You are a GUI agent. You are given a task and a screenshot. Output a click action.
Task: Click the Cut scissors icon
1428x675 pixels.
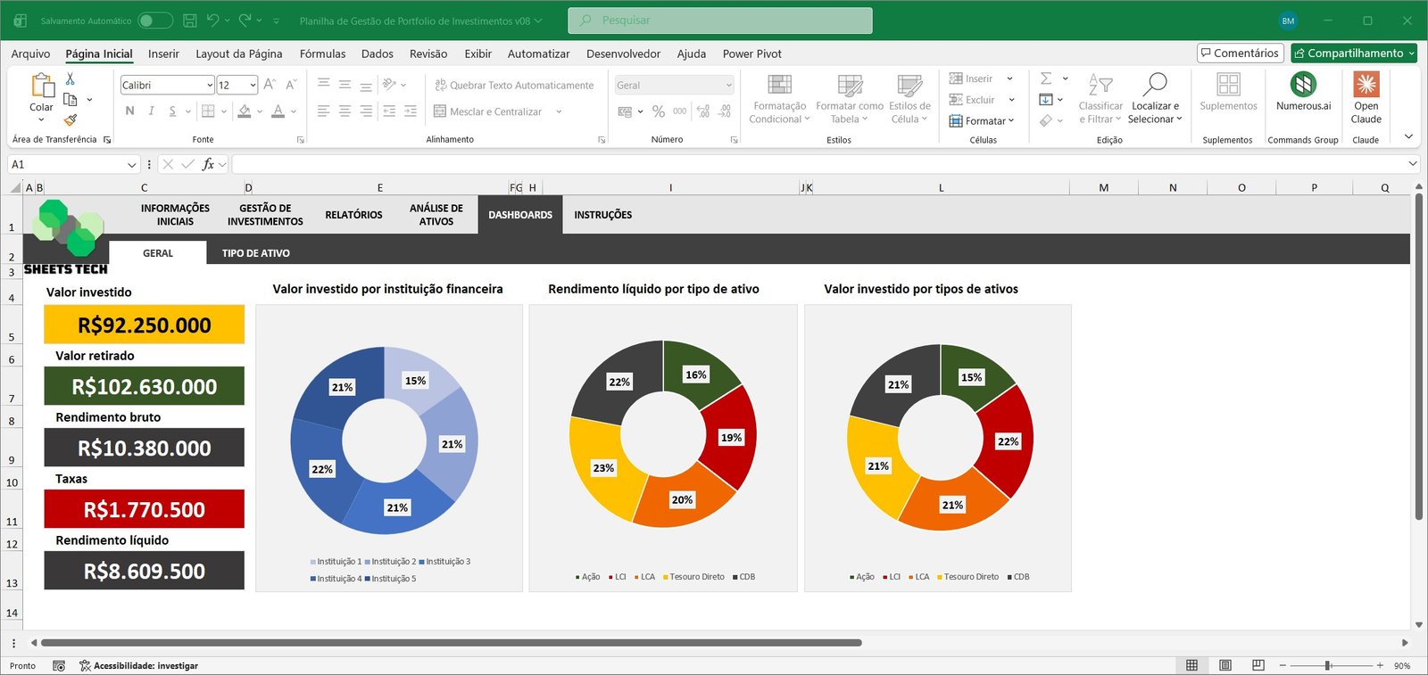coord(71,79)
